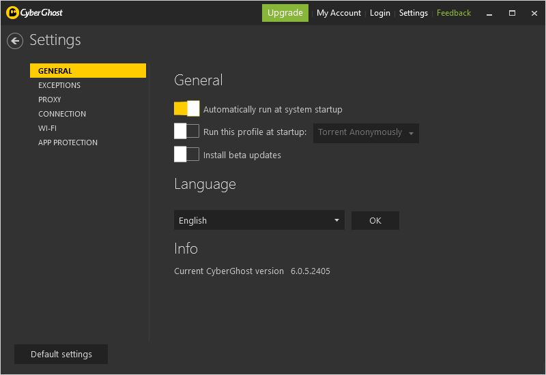The image size is (546, 375).
Task: Confirm language with the OK button
Action: 375,220
